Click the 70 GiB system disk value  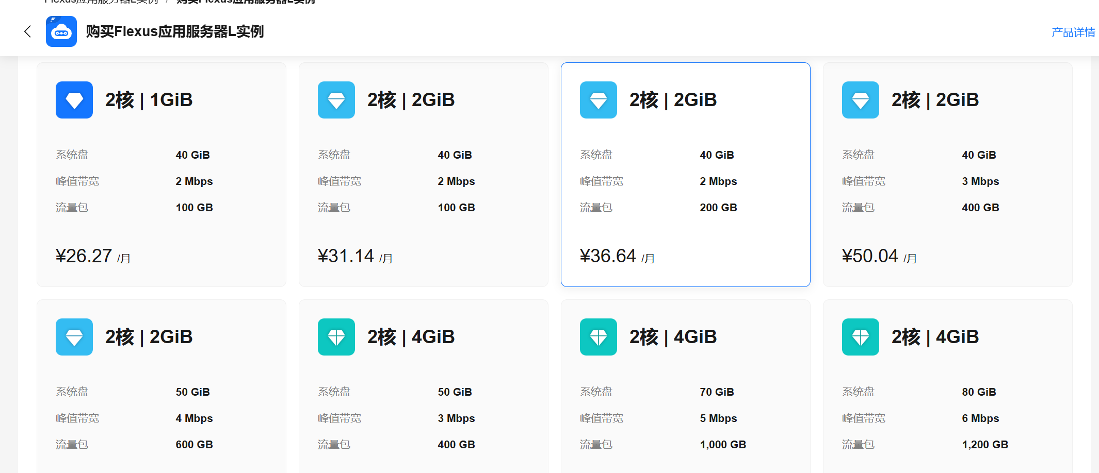[x=717, y=392]
